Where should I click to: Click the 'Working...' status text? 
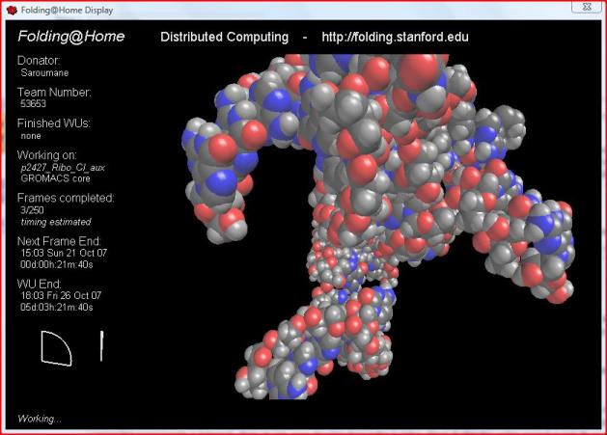tap(40, 419)
